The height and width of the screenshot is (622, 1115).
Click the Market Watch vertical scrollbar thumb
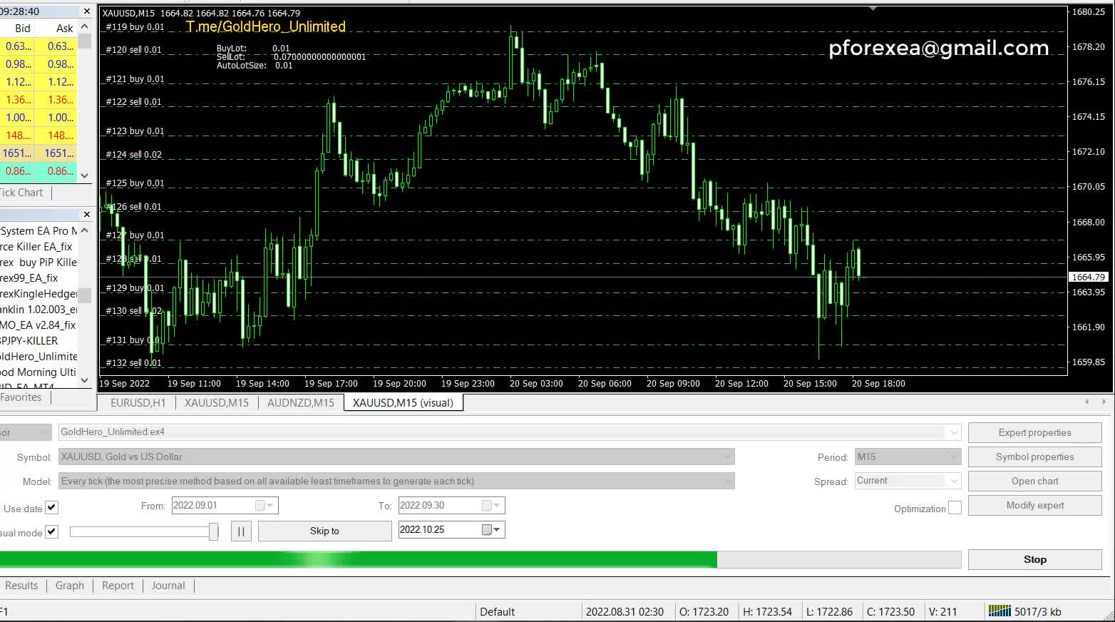(85, 41)
